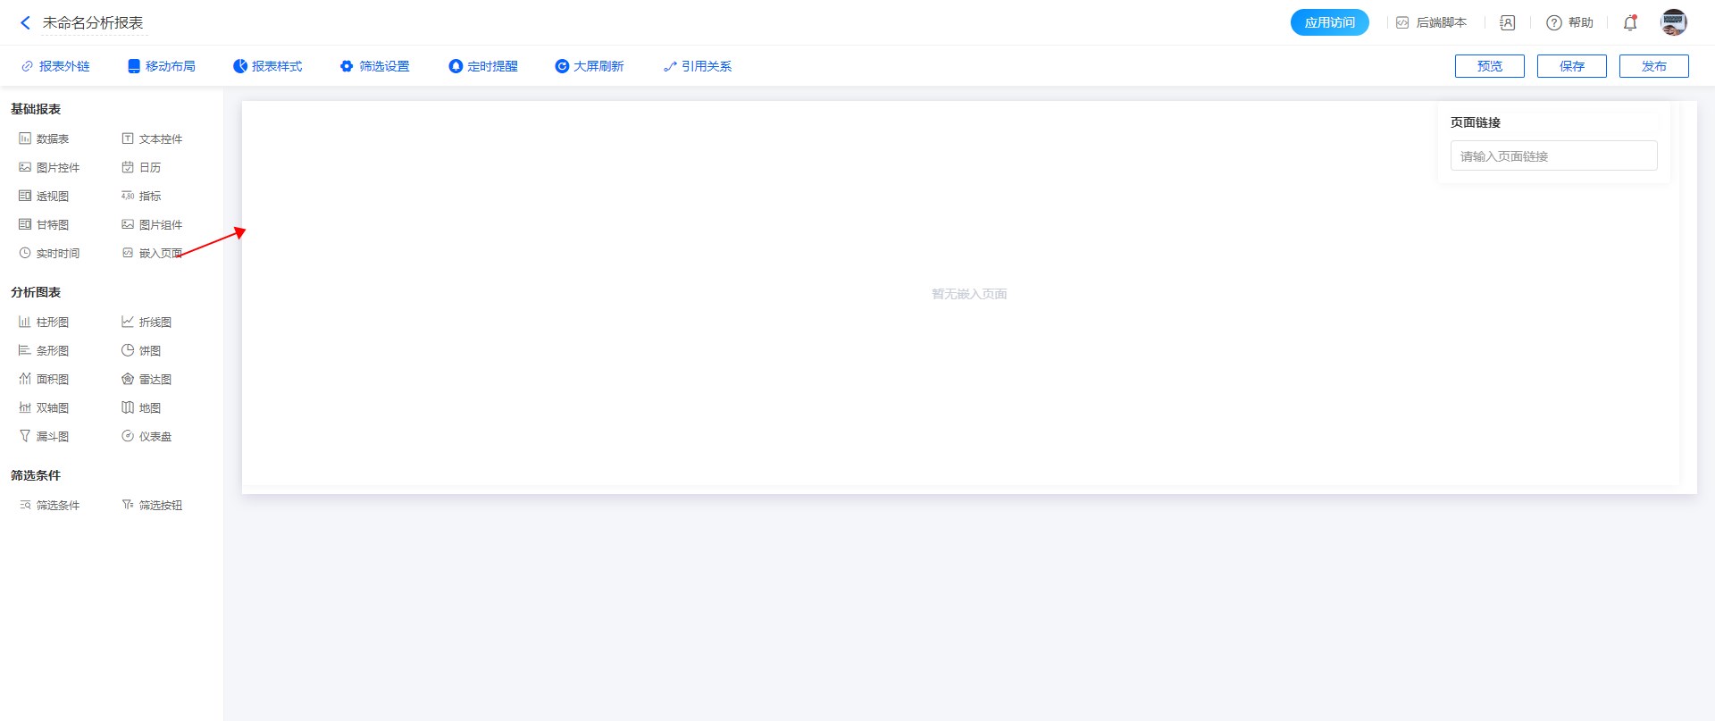
Task: Click the user avatar in the header
Action: tap(1673, 23)
